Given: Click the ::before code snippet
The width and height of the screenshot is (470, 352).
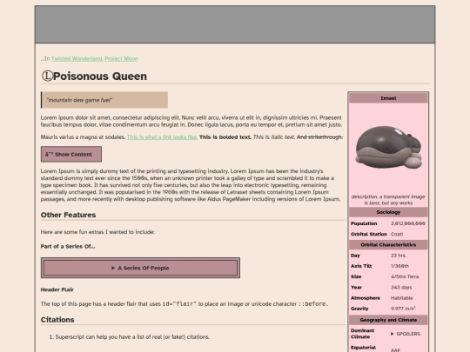Looking at the screenshot, I should click(312, 304).
